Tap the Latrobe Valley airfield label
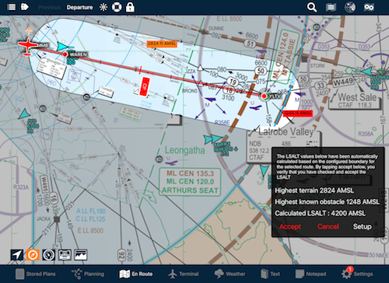This screenshot has height=283, width=389. tap(286, 132)
